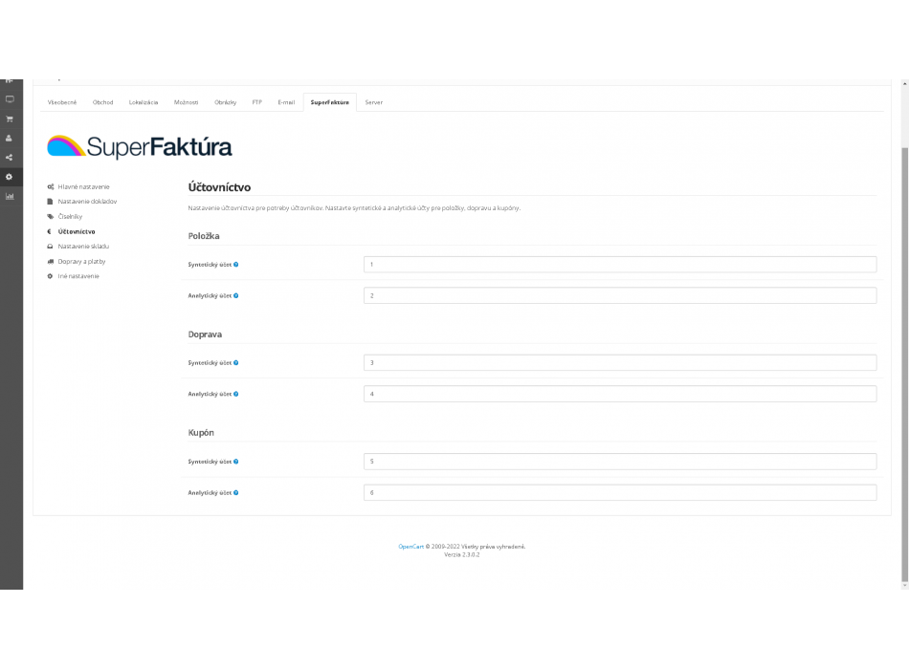This screenshot has height=669, width=909.
Task: Open Nastavenie dokladov section
Action: click(87, 202)
